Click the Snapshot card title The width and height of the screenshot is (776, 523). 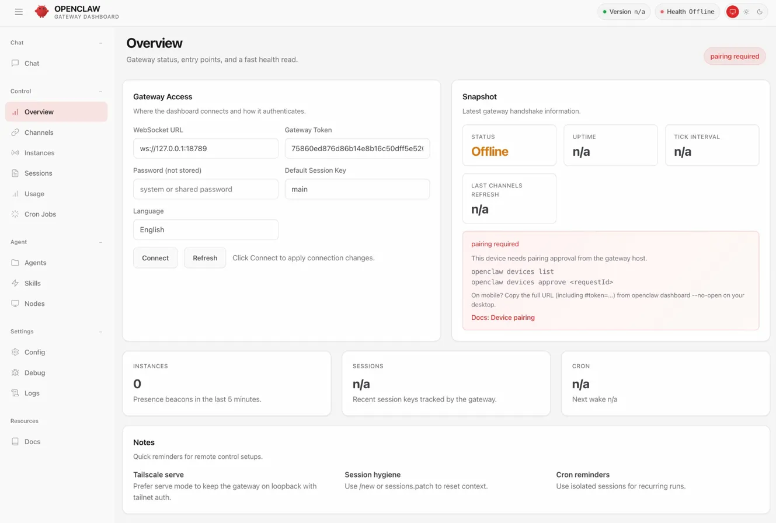479,97
